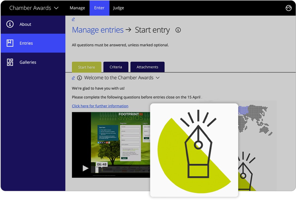Follow the Click here for further information link
The width and height of the screenshot is (296, 202).
[100, 106]
